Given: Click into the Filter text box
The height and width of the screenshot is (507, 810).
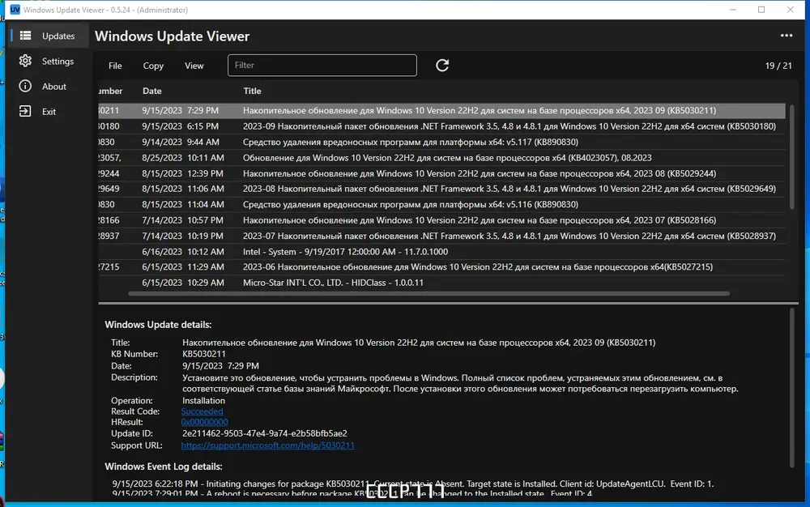Looking at the screenshot, I should click(322, 65).
